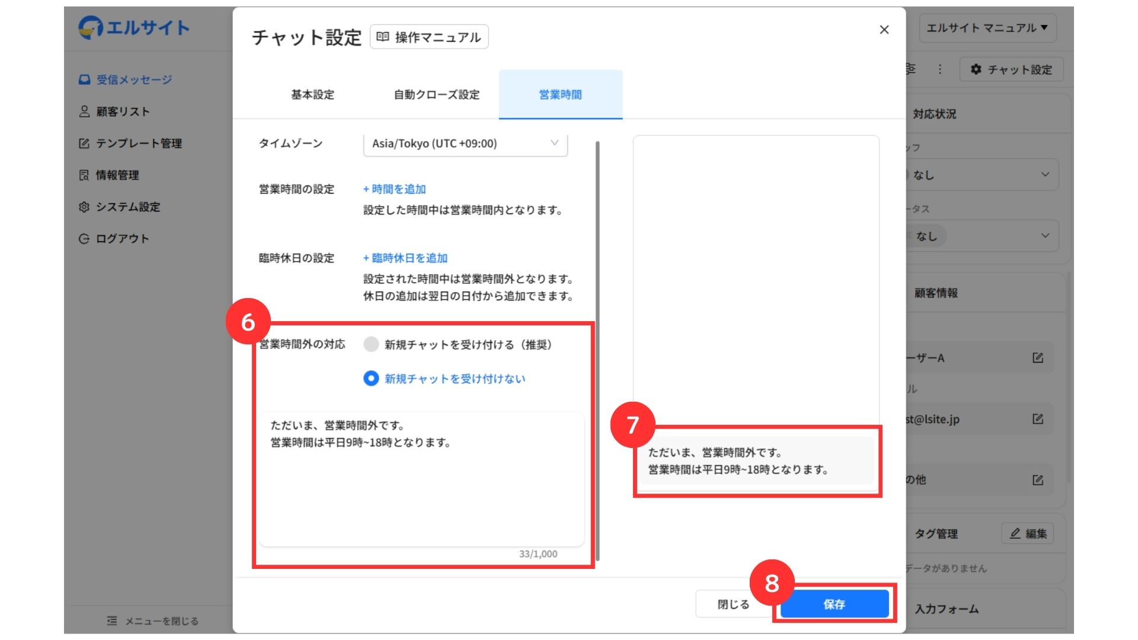Open システム設定 gear icon

coord(84,207)
